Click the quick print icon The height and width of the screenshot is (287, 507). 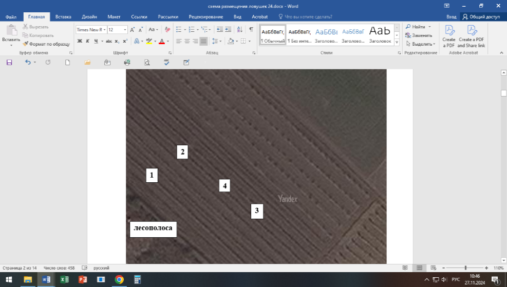(x=127, y=62)
